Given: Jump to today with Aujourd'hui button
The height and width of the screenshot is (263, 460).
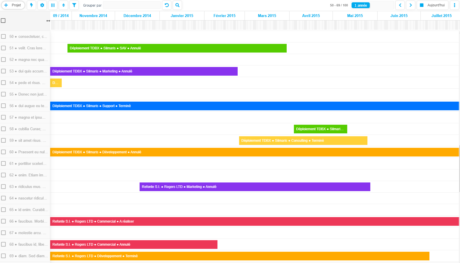Looking at the screenshot, I should tap(432, 5).
